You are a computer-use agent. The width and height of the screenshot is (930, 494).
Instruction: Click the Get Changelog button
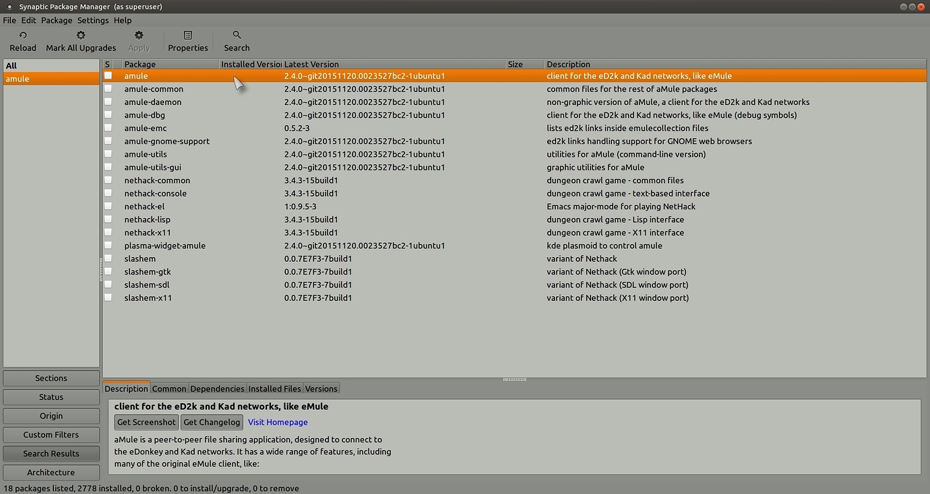click(x=212, y=422)
